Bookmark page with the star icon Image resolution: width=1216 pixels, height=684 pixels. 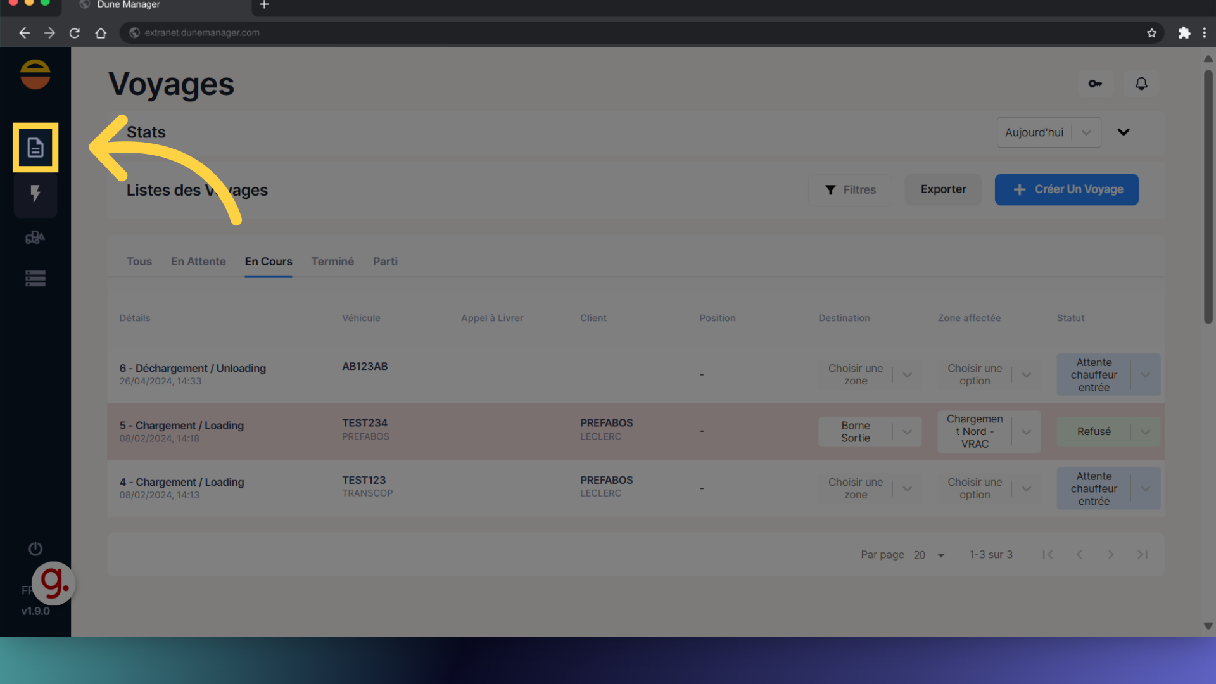click(x=1151, y=33)
